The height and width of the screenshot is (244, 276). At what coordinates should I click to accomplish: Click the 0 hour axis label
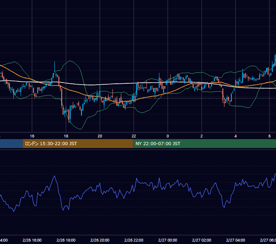point(168,136)
